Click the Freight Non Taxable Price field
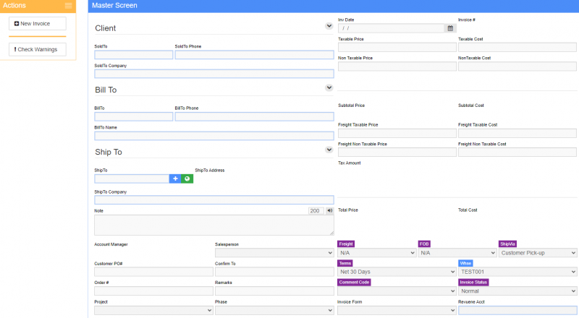The image size is (579, 318). (397, 152)
